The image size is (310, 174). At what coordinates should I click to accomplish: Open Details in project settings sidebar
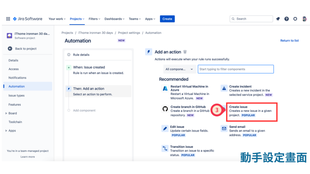[13, 60]
